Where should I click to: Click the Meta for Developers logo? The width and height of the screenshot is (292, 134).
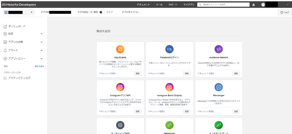19,5
